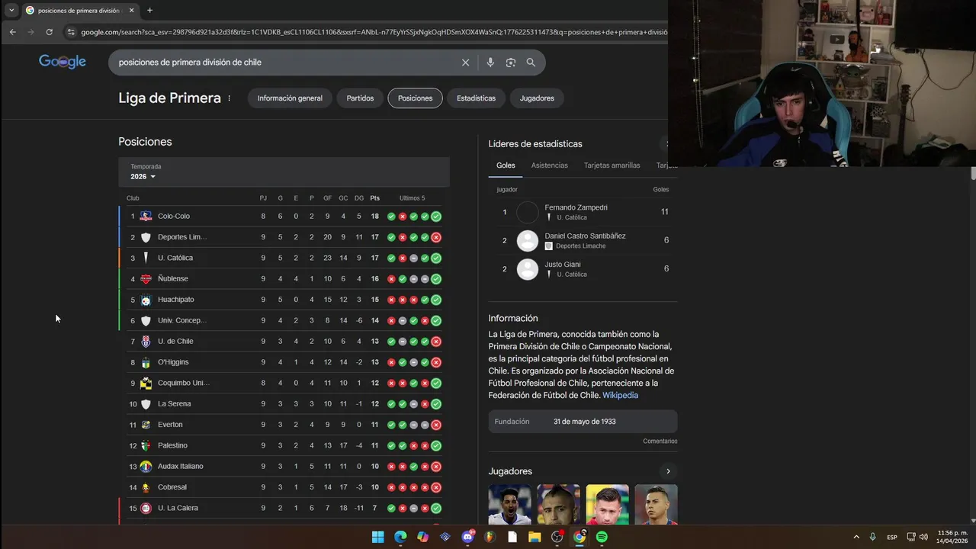Close the current Chrome tab
976x549 pixels.
click(x=131, y=11)
